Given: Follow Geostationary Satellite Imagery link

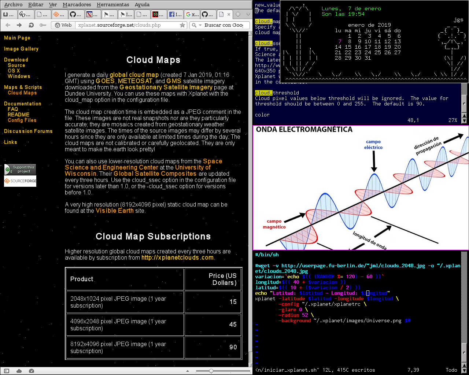Looking at the screenshot, I should coord(166,87).
